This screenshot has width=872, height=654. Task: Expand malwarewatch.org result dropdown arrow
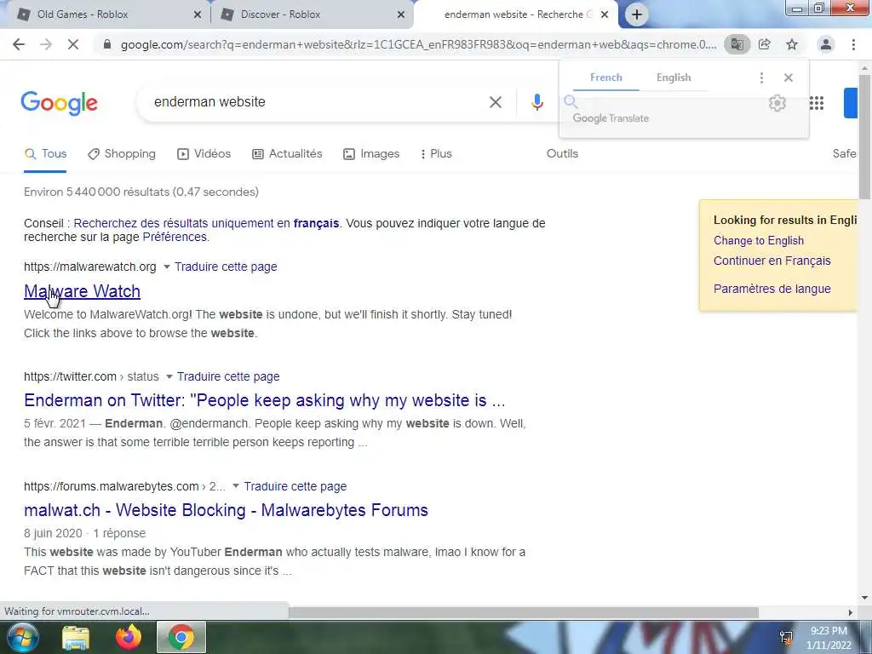[166, 267]
